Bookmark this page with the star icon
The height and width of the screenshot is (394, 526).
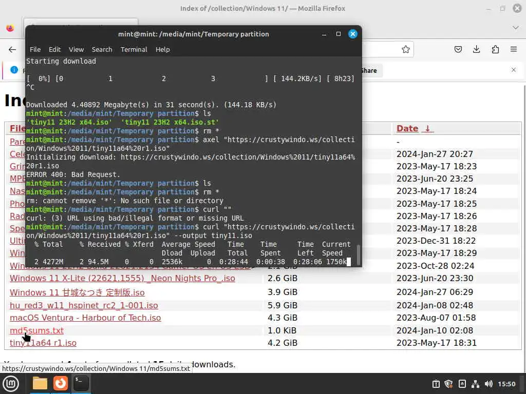click(406, 50)
